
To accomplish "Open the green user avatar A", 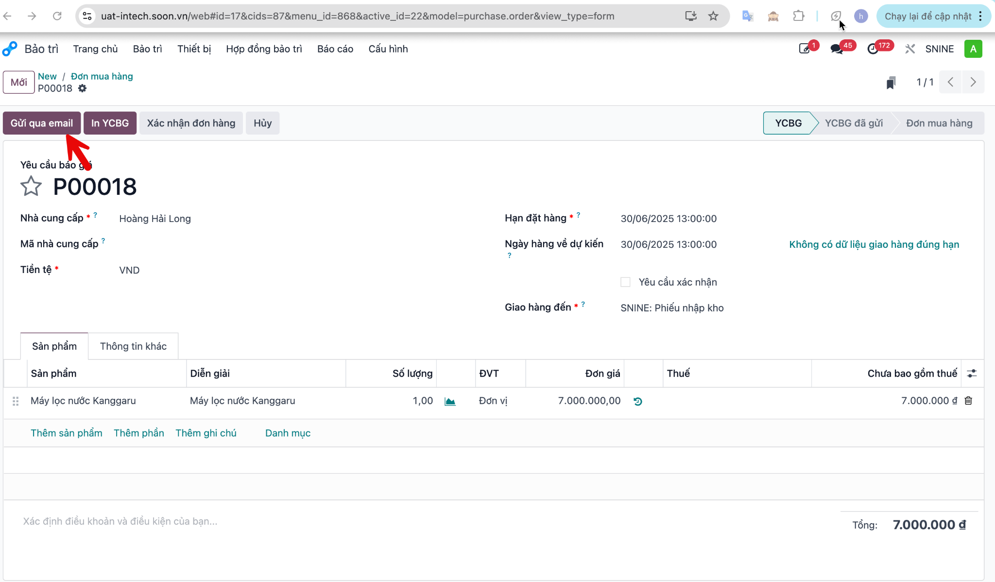I will pyautogui.click(x=973, y=49).
